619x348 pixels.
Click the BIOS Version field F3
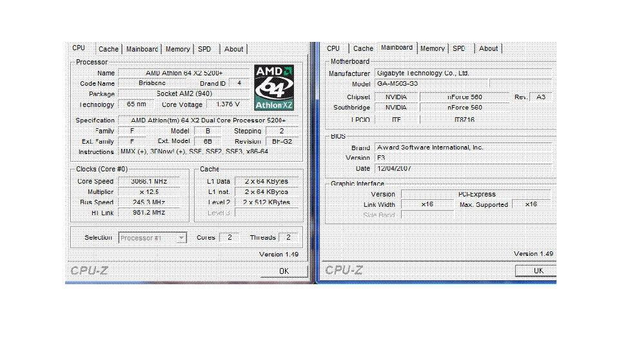tap(463, 157)
